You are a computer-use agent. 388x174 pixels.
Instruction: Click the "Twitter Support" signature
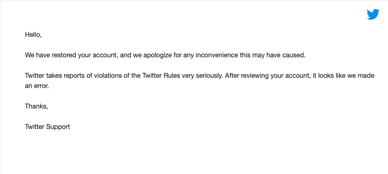[47, 127]
